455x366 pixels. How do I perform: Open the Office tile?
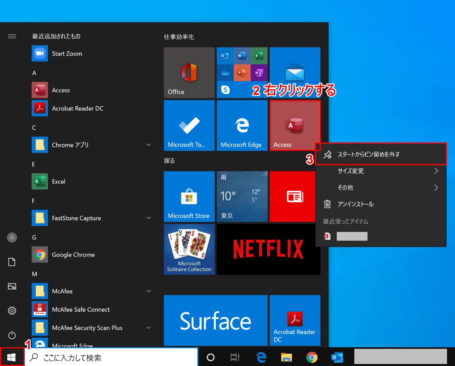click(189, 73)
